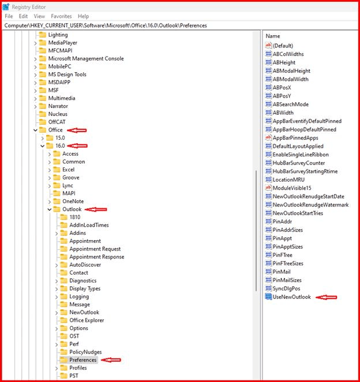Image resolution: width=360 pixels, height=382 pixels.
Task: Expand the Options key
Action: (x=57, y=329)
